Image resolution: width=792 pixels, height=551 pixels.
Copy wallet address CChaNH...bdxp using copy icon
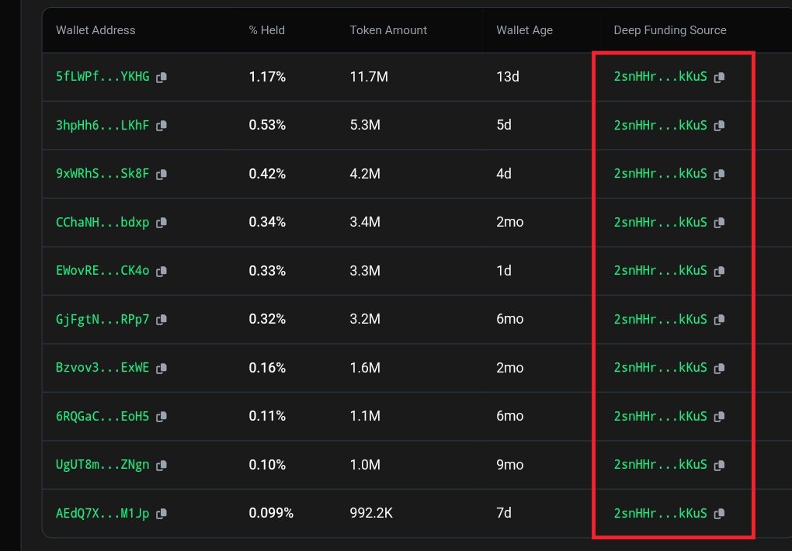[x=162, y=222]
